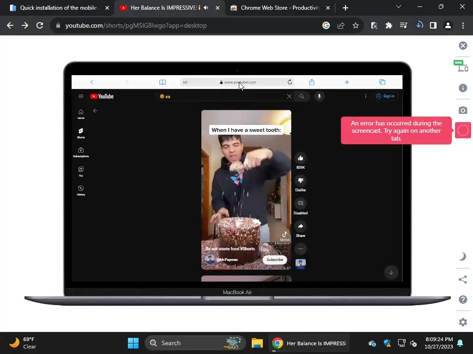Open the Windows Start menu
The height and width of the screenshot is (354, 473).
(133, 343)
